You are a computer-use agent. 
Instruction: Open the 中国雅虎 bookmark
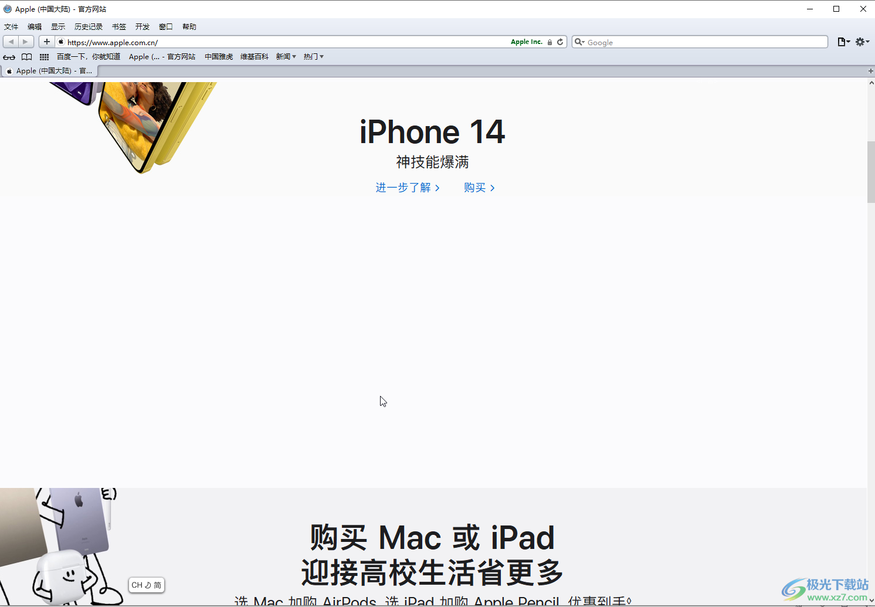click(x=219, y=57)
